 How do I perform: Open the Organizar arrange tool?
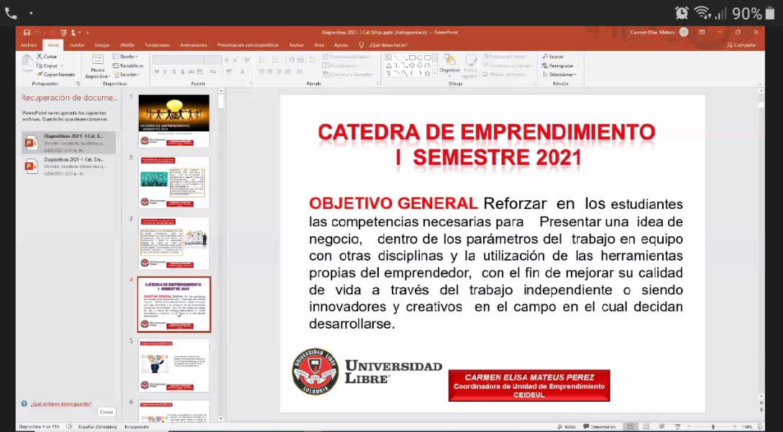pos(449,65)
